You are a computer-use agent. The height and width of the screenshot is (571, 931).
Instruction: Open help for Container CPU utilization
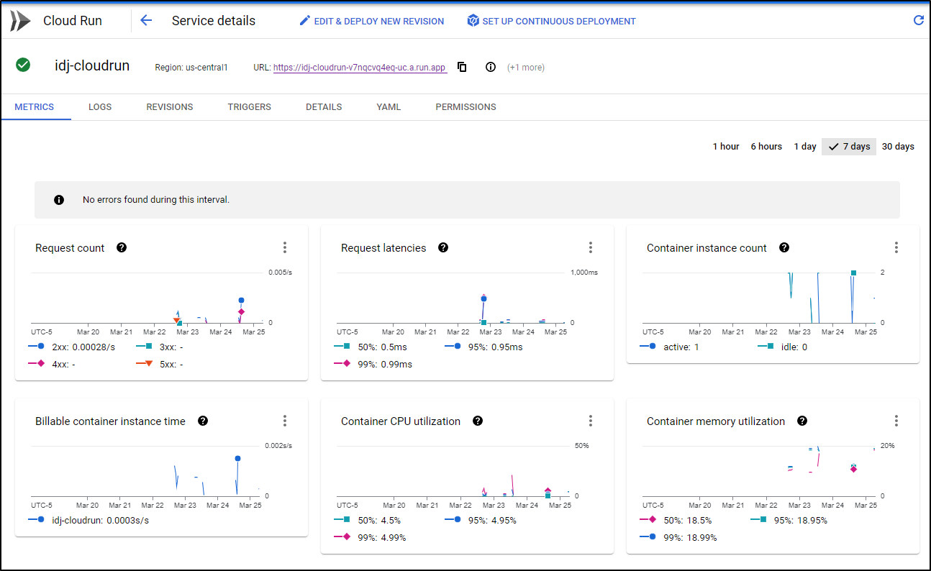click(x=478, y=421)
